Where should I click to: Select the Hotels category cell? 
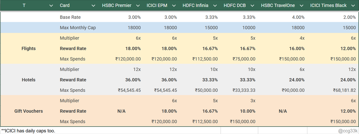tap(29, 80)
